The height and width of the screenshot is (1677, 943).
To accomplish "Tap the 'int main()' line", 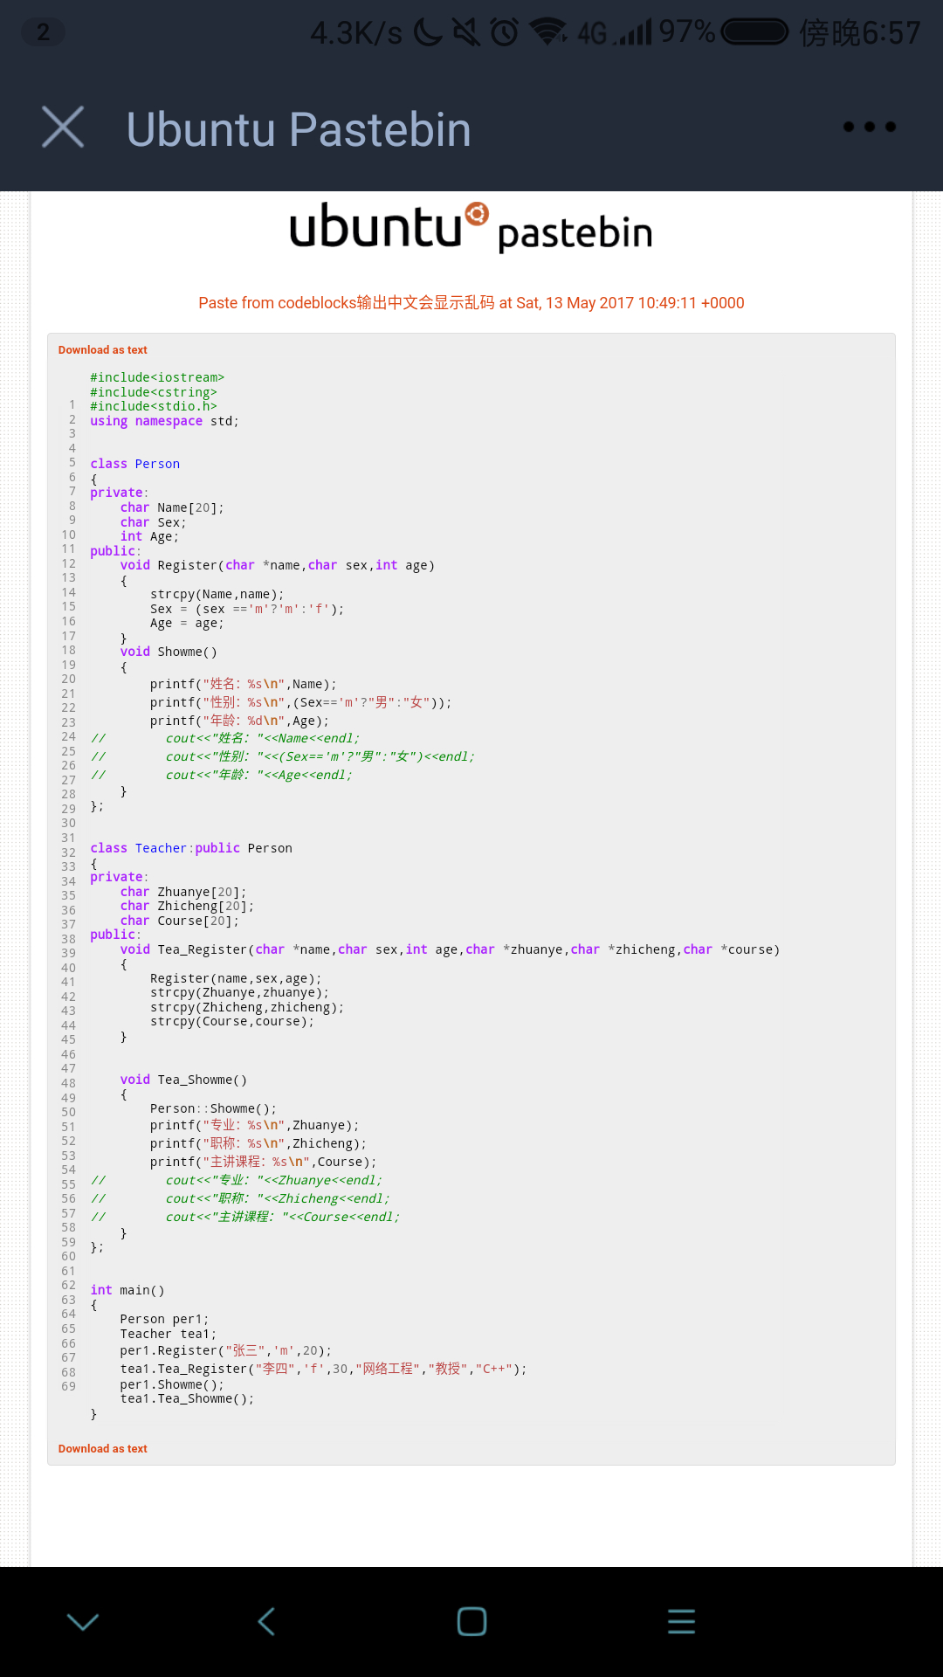I will pyautogui.click(x=127, y=1290).
